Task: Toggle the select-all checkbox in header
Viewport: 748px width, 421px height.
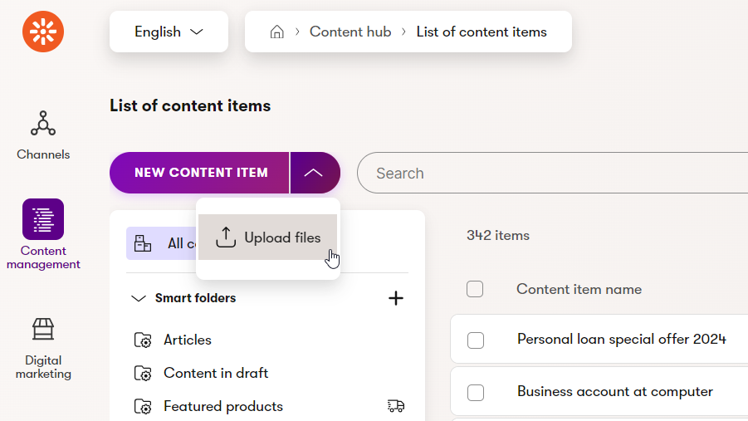Action: [475, 289]
